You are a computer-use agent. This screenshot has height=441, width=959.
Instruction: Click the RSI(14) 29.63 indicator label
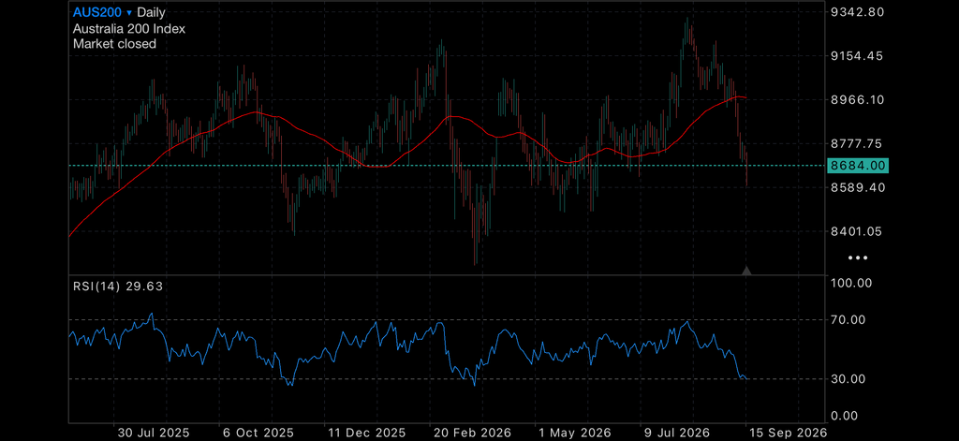point(118,286)
